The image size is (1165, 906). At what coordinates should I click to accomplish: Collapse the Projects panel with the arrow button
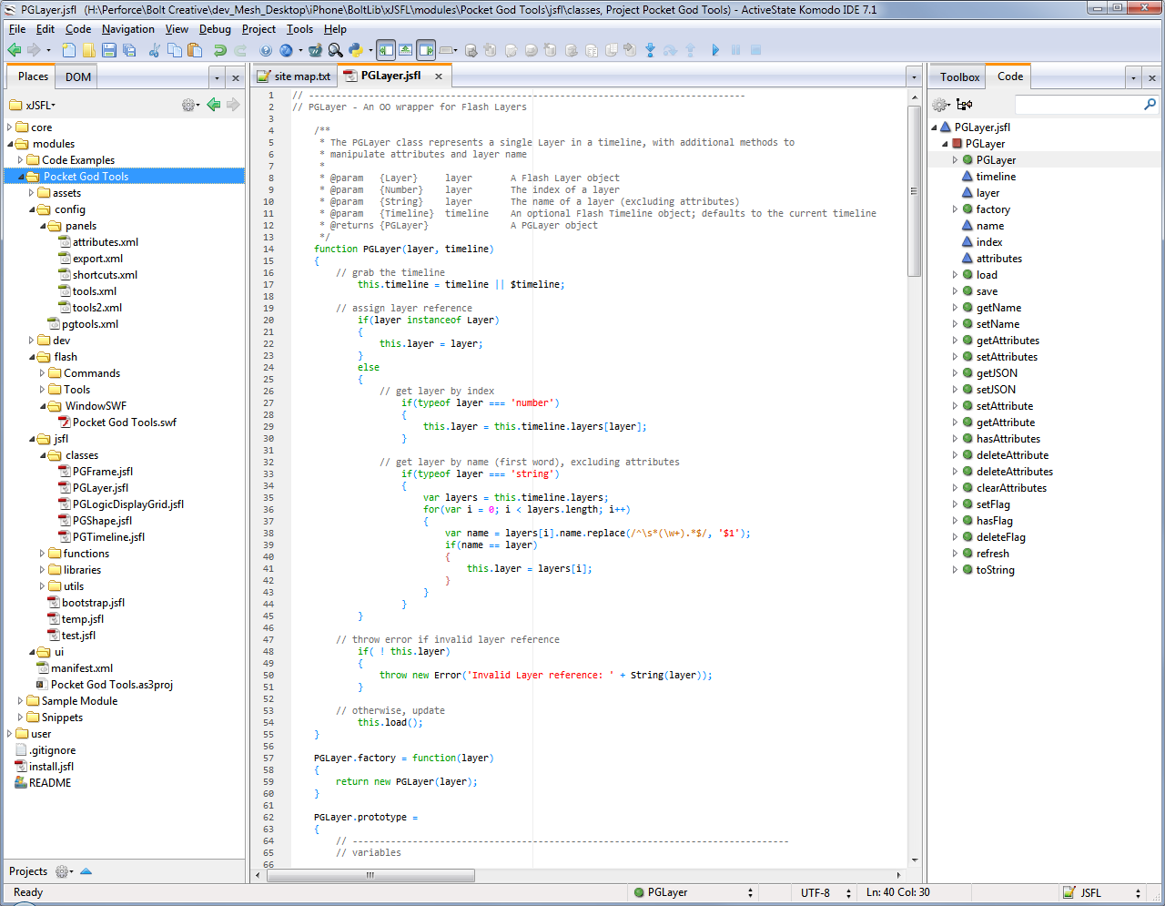(x=86, y=871)
